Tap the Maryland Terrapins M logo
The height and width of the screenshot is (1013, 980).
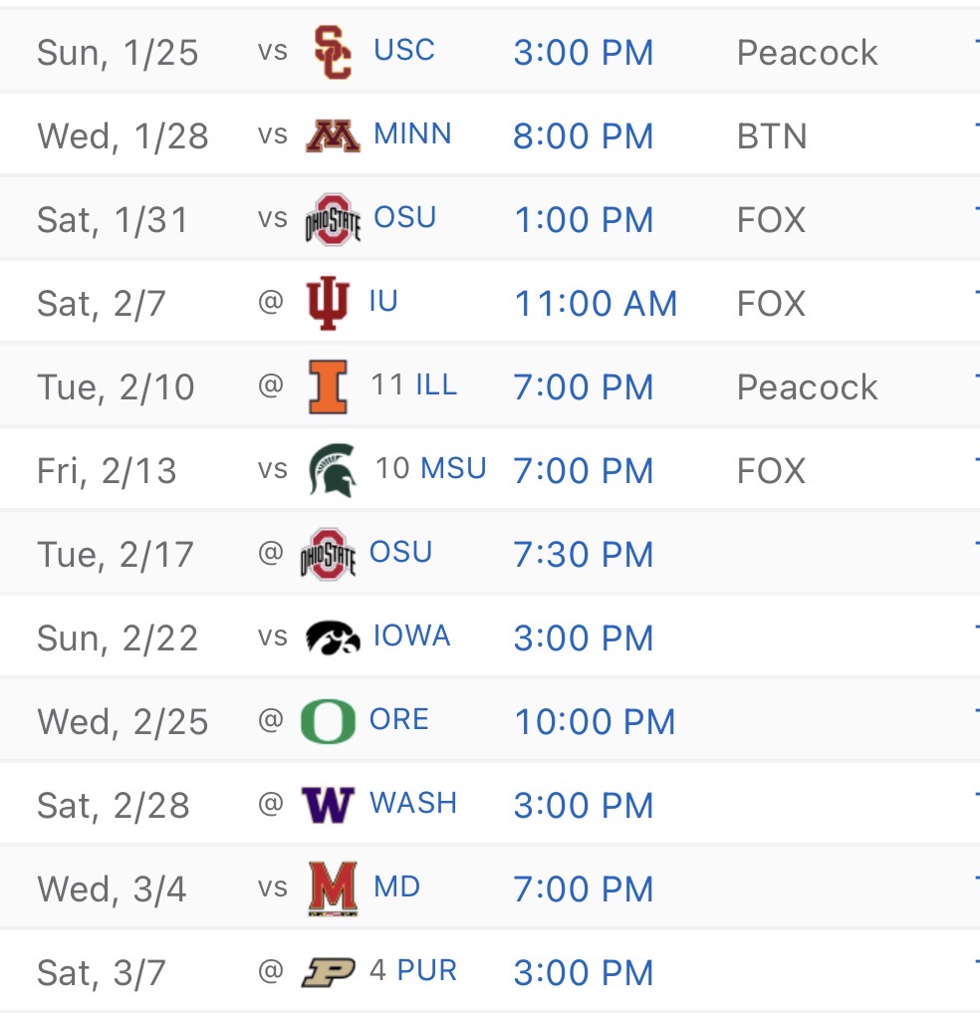[x=333, y=888]
